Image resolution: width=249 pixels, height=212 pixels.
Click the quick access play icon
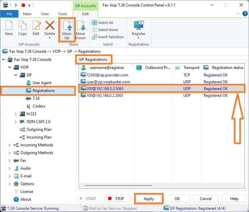16,5
